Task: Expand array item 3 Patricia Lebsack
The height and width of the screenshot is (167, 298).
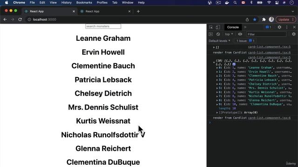Action: pyautogui.click(x=217, y=80)
